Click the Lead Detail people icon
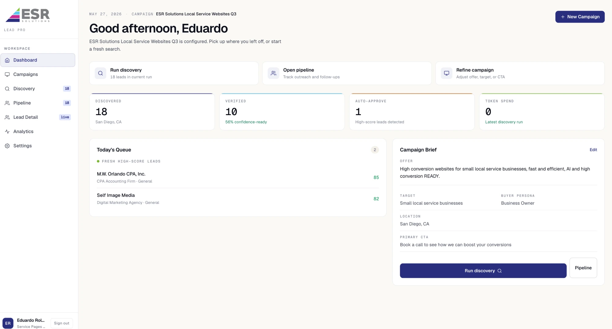This screenshot has width=612, height=329. (7, 117)
